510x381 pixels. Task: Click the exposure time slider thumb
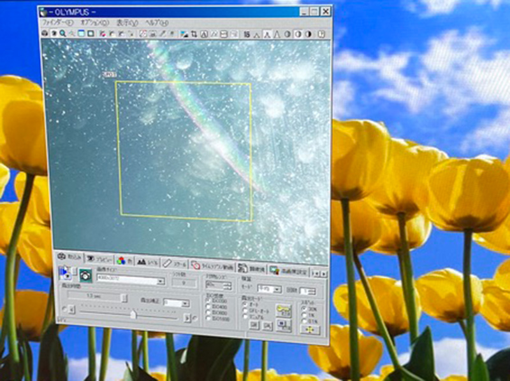[133, 315]
